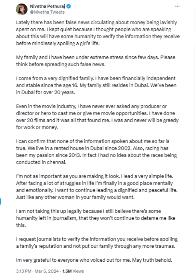This screenshot has height=277, width=195.
Task: Click the 1.5M Views count
Action: [x=73, y=271]
